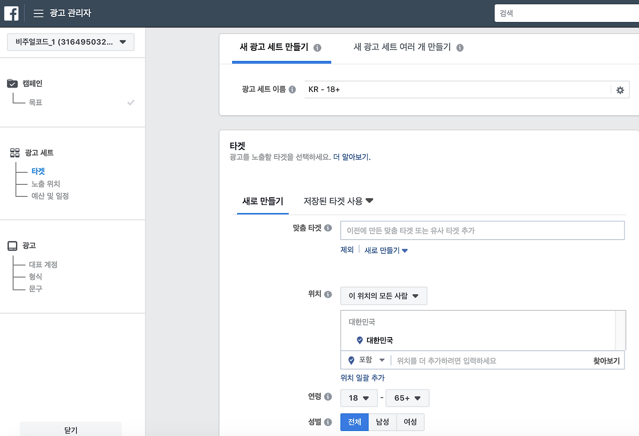Click the 광고 panel icon in the sidebar
The height and width of the screenshot is (436, 639).
pos(13,245)
